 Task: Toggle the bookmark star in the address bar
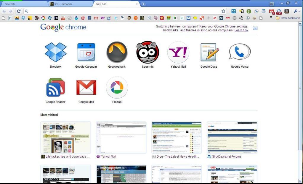click(223, 11)
